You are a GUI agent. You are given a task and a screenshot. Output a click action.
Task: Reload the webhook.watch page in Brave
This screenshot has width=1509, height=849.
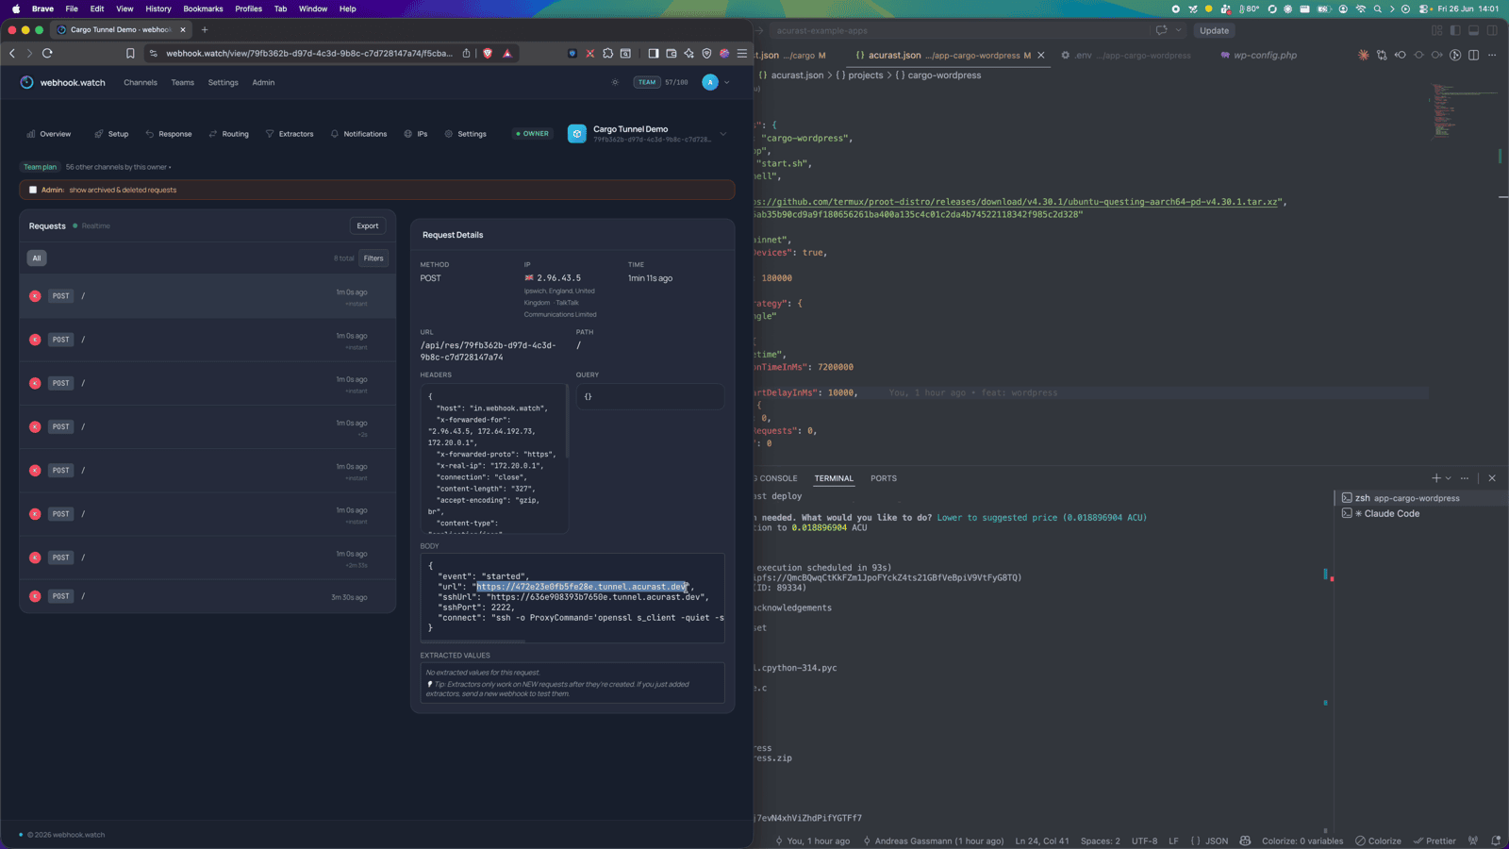tap(47, 54)
